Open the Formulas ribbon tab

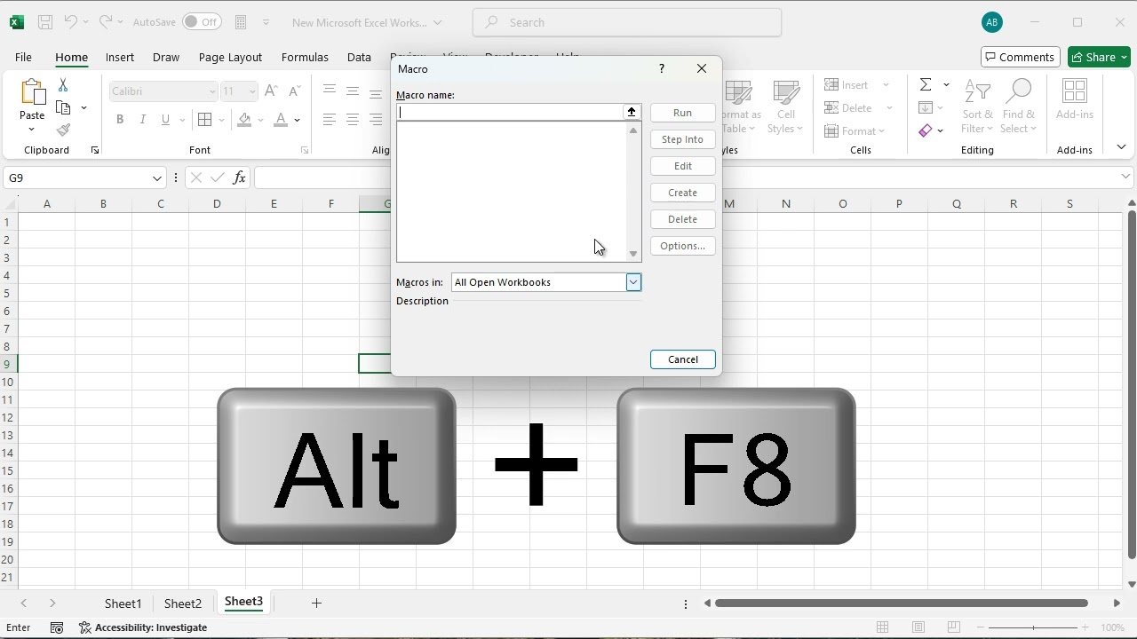tap(305, 57)
